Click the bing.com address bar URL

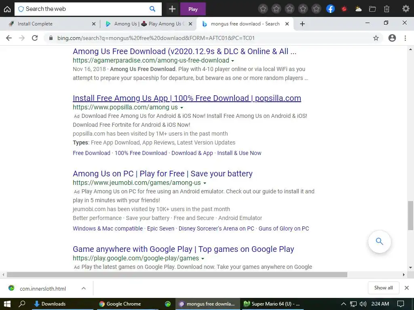[156, 38]
